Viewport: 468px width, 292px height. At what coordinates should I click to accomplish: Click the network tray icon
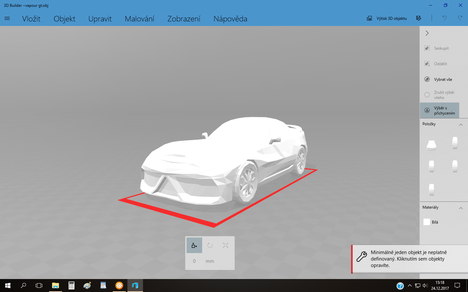tap(418, 286)
